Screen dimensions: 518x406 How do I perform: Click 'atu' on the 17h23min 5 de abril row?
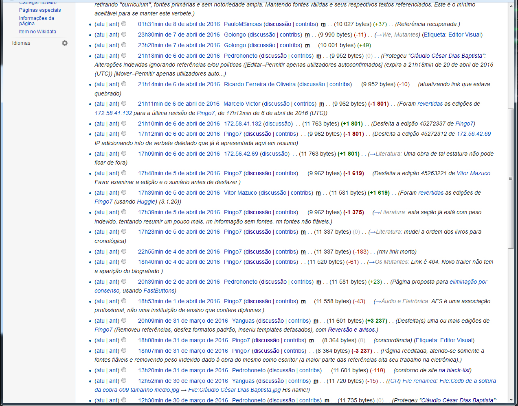[x=100, y=232]
